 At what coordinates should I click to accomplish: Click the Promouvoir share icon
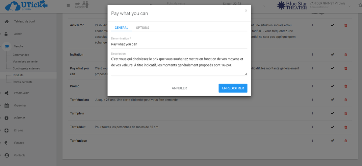(x=7, y=93)
